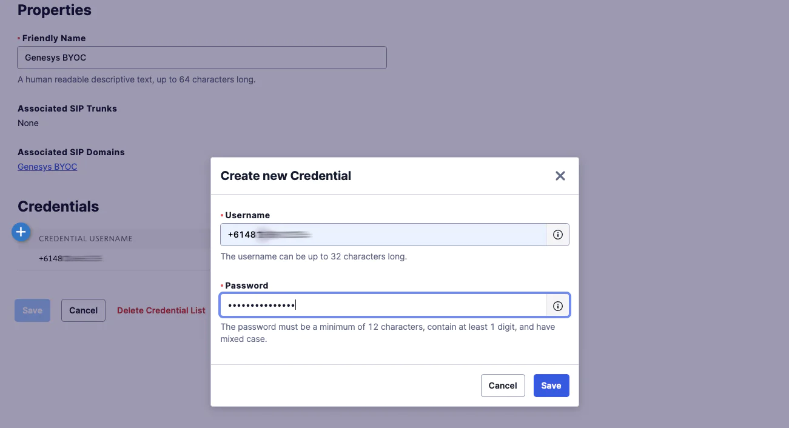Click the faded Save button under Credentials

(32, 310)
